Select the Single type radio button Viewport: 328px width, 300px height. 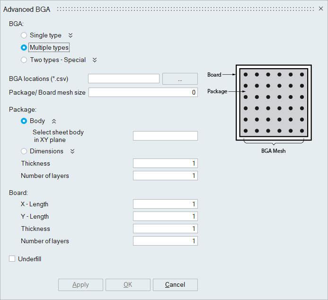click(24, 35)
